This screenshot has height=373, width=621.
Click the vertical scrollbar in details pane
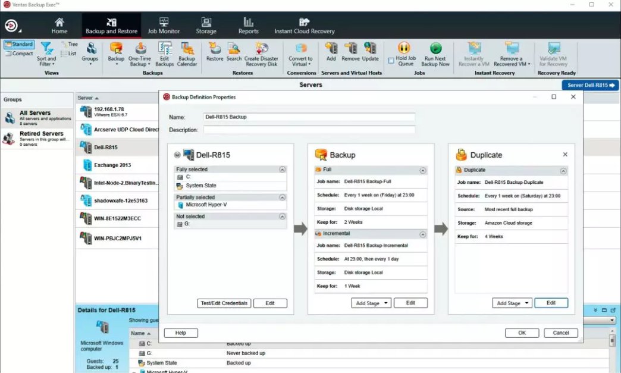[613, 341]
